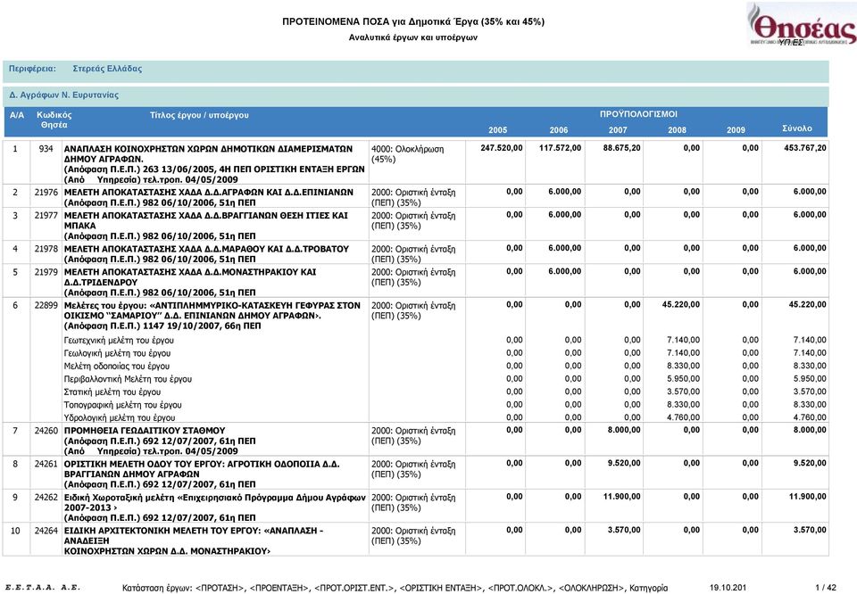Select 'ΠΡΟΜΗΘΕΙΑ ΓΕΩΔΑΙΤΙΚΟΥ ΣΤΑΘΜΟΥ' title
The height and width of the screenshot is (594, 857).
click(x=145, y=431)
